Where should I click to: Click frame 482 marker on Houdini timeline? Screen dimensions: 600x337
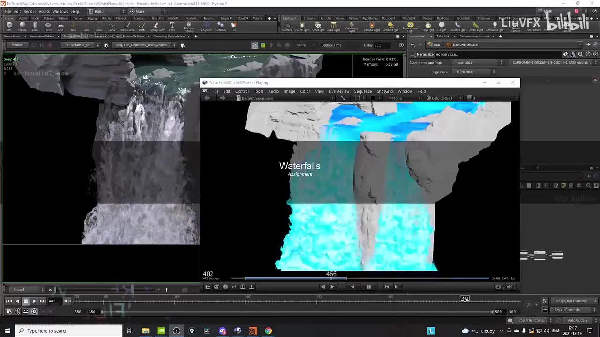click(465, 299)
